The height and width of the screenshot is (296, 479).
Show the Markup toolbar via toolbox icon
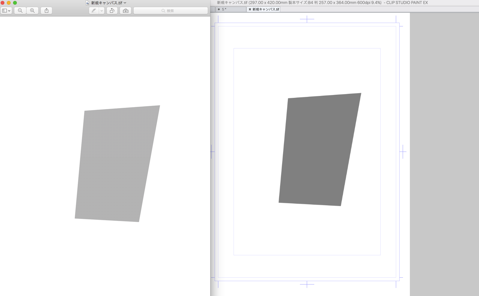[126, 11]
